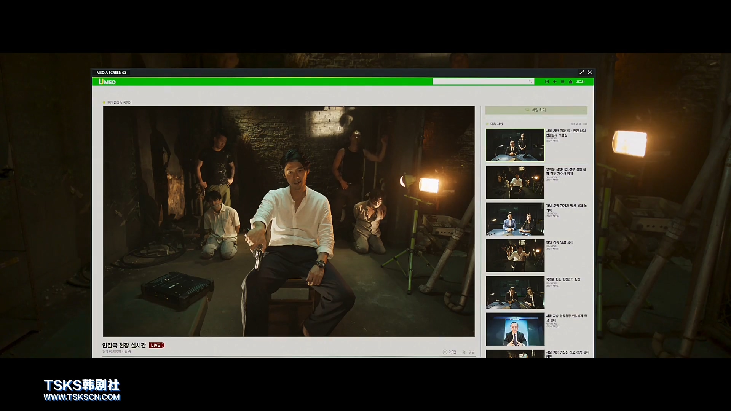The image size is (731, 411).
Task: Click the 로그인 login link
Action: 580,81
